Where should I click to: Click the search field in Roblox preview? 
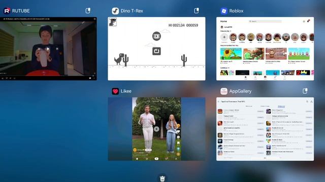(x=265, y=21)
